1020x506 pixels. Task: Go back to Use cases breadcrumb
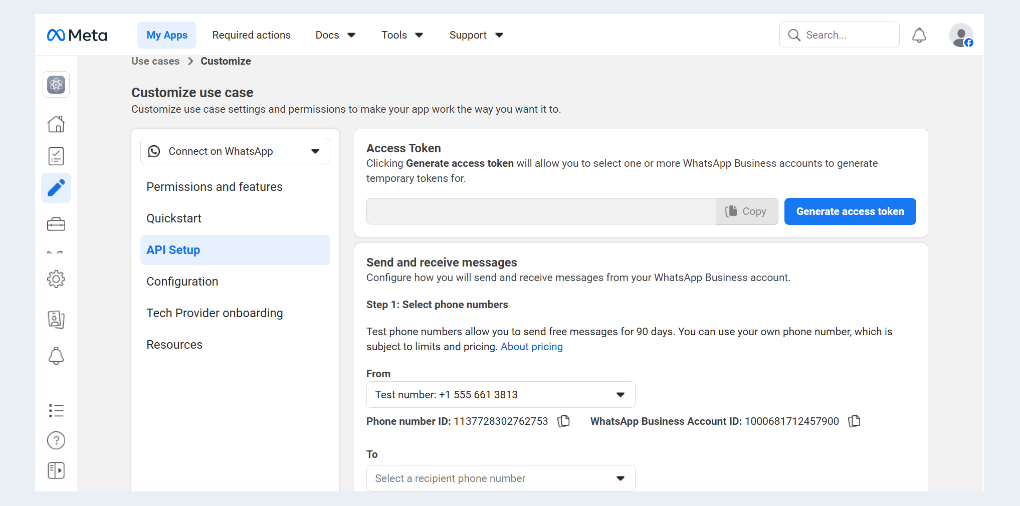pos(155,61)
